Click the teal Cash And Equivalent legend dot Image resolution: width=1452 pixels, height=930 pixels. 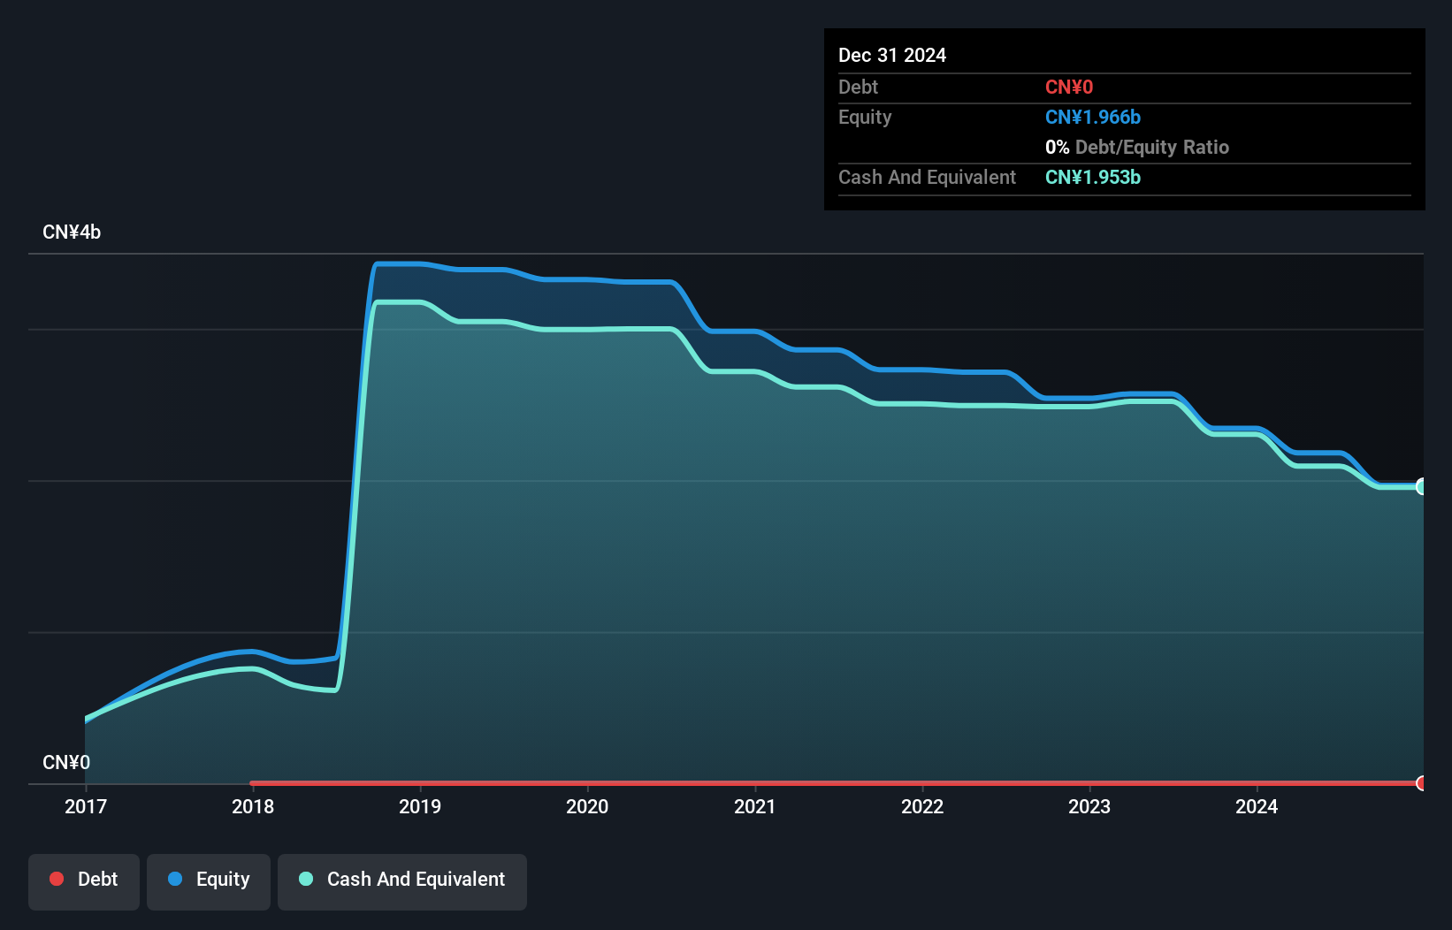(x=306, y=879)
